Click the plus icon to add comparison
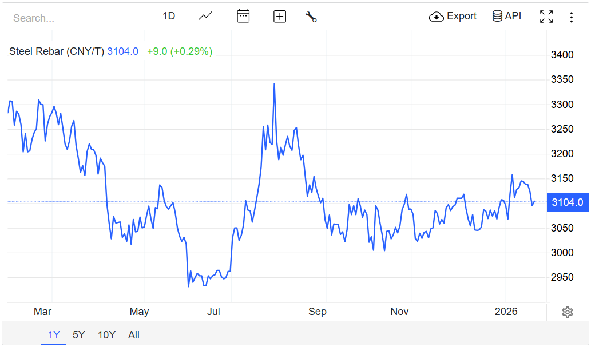The image size is (591, 347). point(280,17)
